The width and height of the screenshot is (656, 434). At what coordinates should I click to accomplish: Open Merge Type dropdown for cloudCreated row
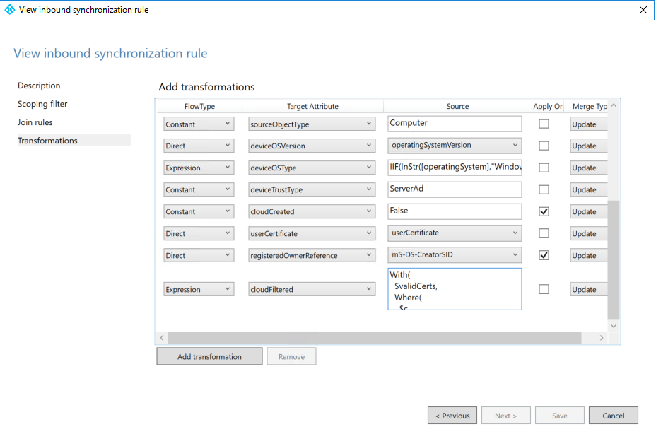point(589,211)
